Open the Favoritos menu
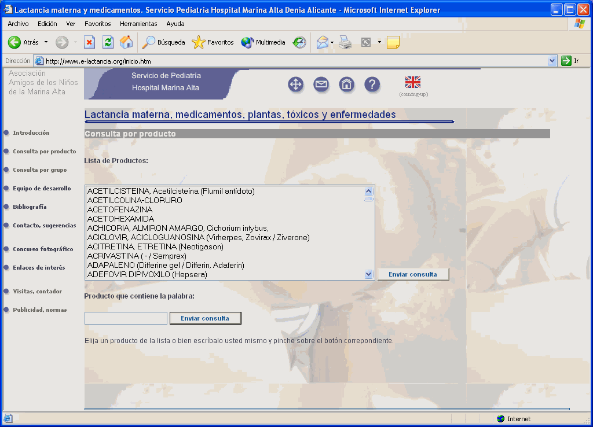Viewport: 593px width, 427px height. point(97,24)
